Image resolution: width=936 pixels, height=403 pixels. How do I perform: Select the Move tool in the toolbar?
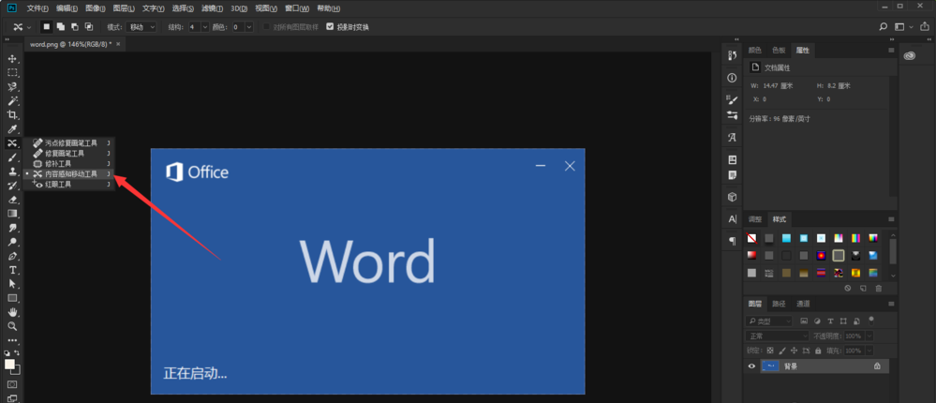click(13, 58)
